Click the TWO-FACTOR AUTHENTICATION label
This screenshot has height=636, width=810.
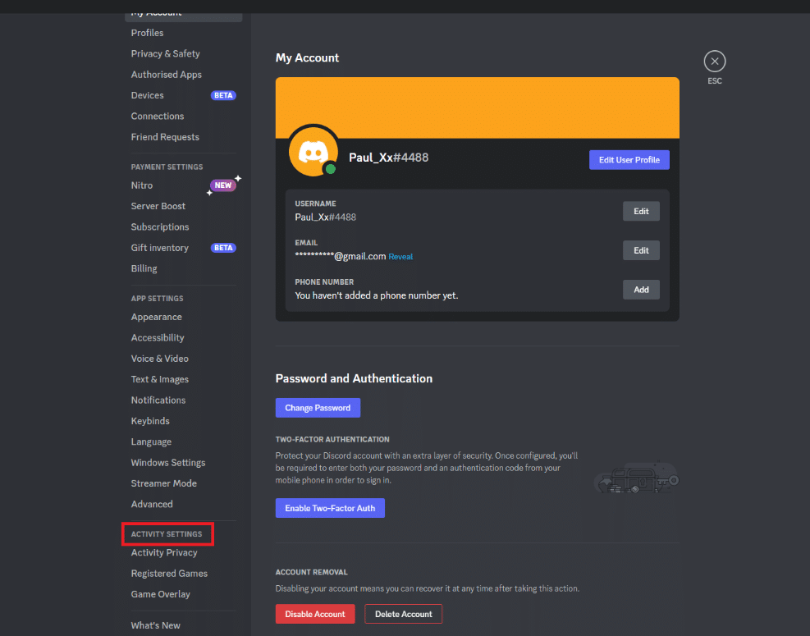[332, 439]
